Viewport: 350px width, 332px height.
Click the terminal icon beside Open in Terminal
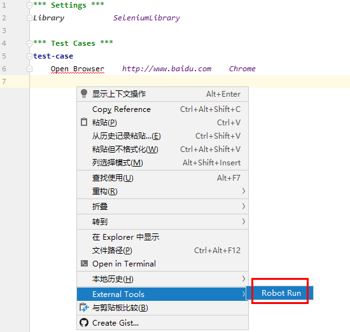(84, 263)
